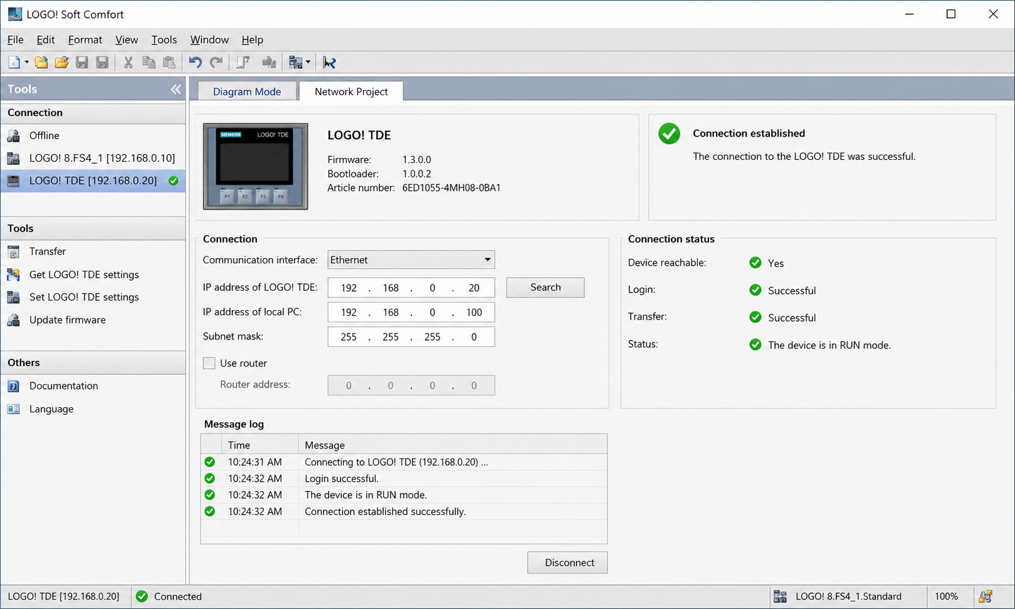This screenshot has height=609, width=1015.
Task: Click the Disconnect button
Action: click(567, 563)
